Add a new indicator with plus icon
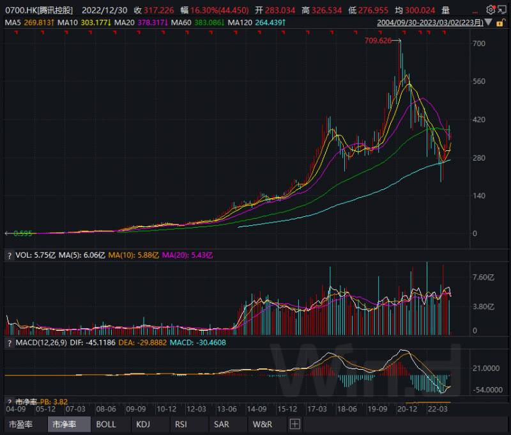The width and height of the screenshot is (511, 435). coord(294,424)
